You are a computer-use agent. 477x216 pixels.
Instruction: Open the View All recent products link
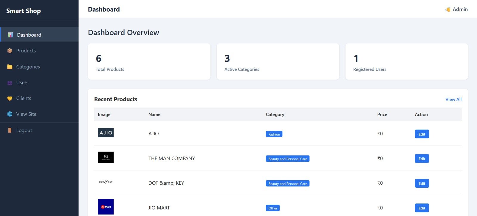click(x=453, y=100)
